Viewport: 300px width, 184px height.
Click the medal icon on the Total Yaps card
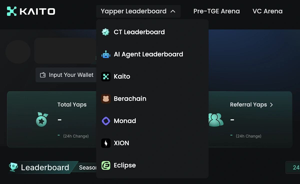click(x=41, y=119)
